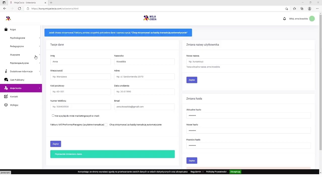Click the chat bubbles icon for Czat Publiczny

click(x=6, y=80)
